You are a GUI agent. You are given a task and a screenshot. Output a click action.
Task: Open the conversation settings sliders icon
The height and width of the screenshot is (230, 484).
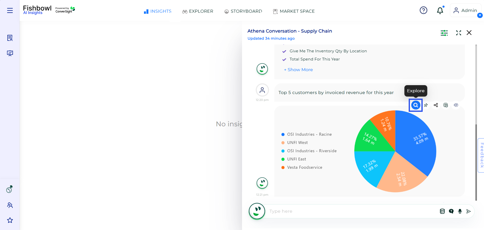[444, 33]
